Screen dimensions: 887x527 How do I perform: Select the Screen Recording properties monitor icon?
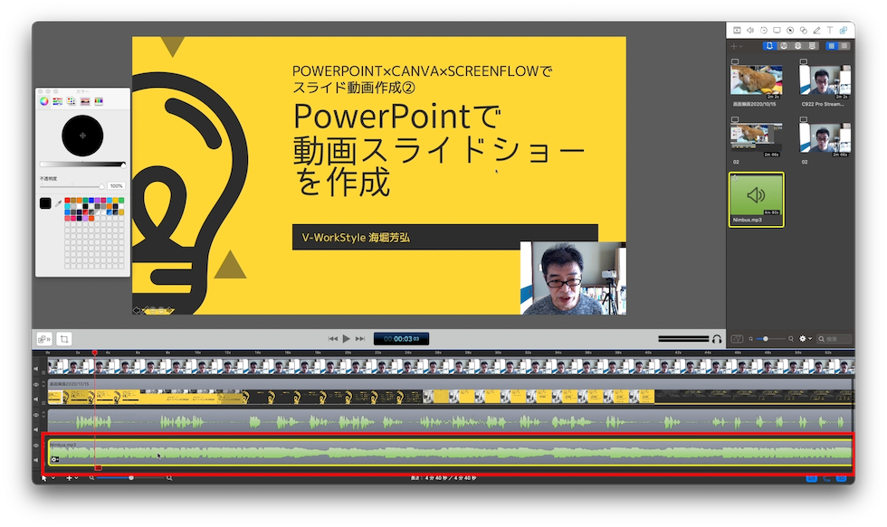click(777, 30)
